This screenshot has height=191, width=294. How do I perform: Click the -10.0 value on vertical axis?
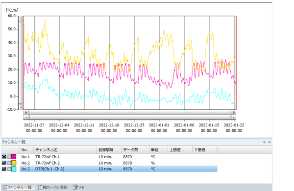[11, 109]
